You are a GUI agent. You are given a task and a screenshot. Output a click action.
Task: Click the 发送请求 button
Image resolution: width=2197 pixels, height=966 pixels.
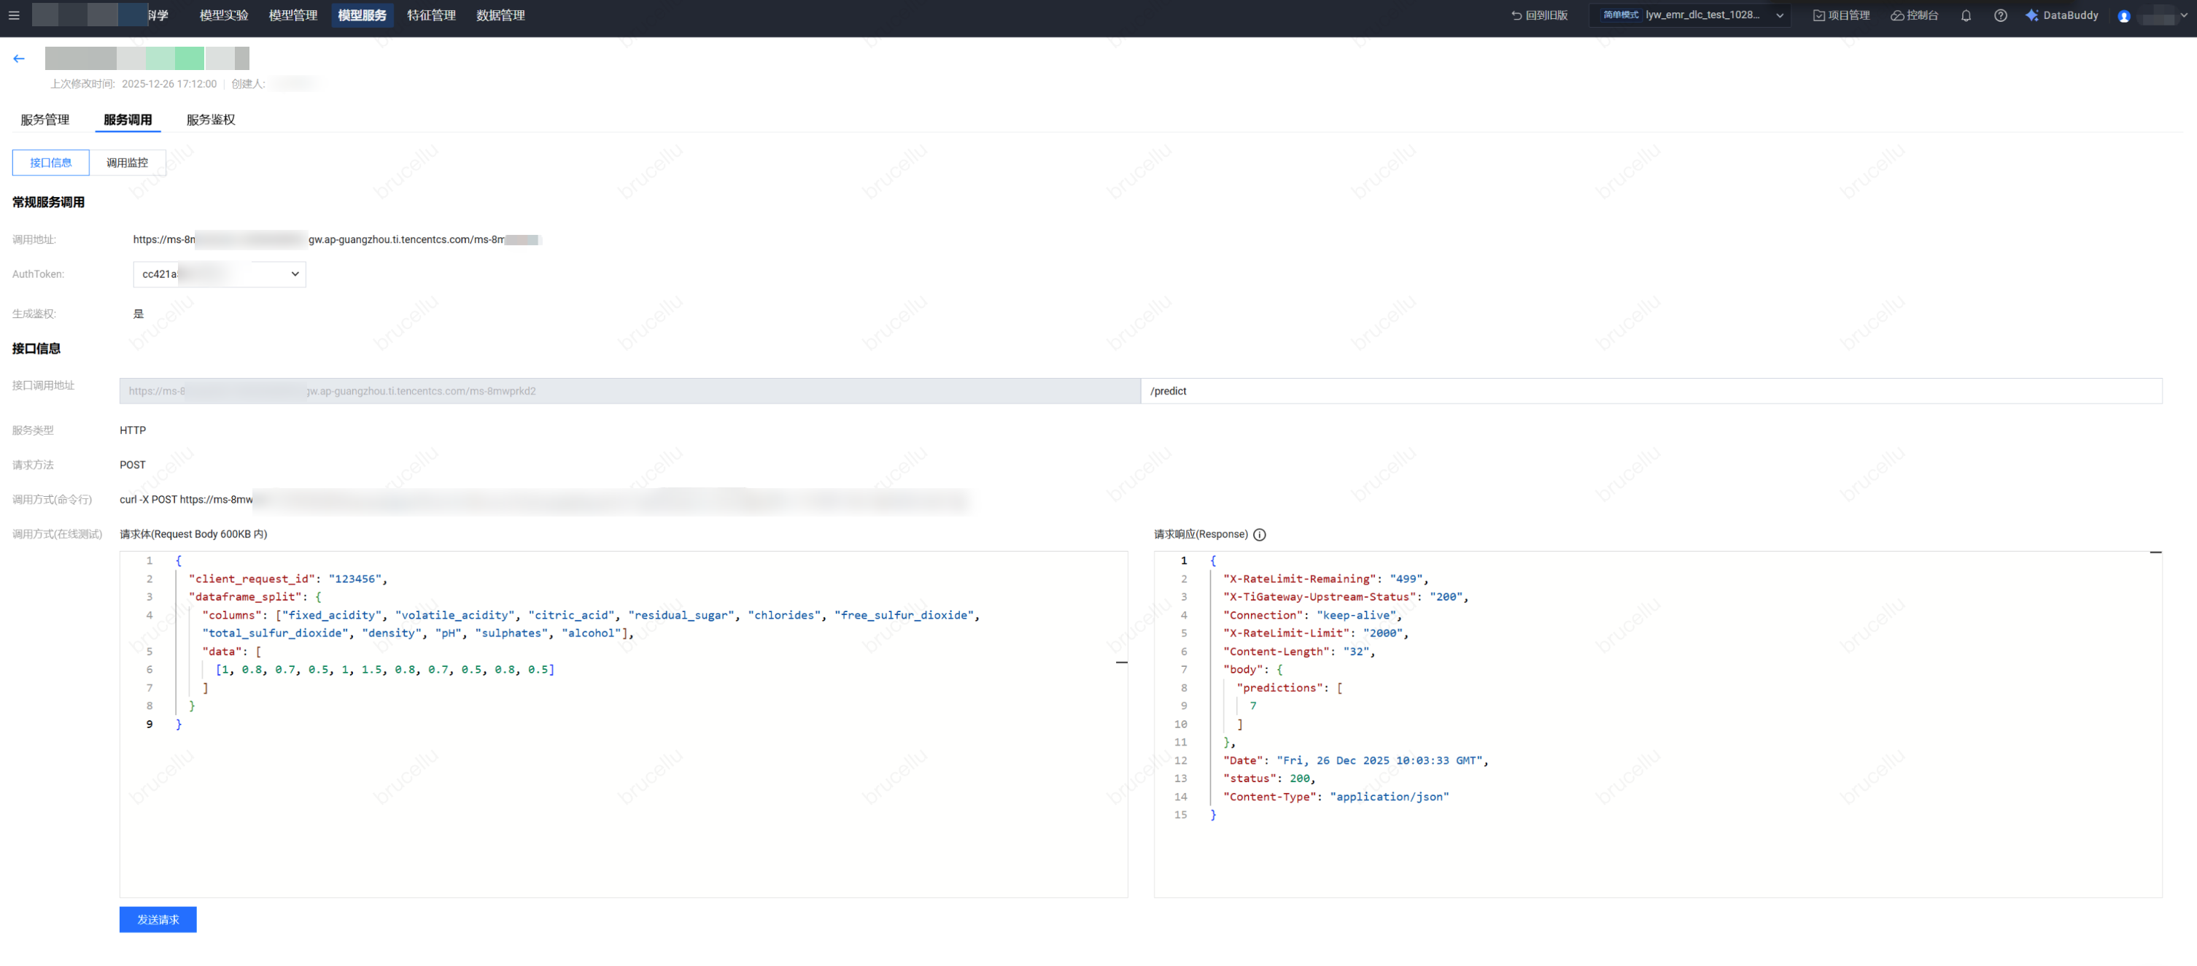click(158, 919)
